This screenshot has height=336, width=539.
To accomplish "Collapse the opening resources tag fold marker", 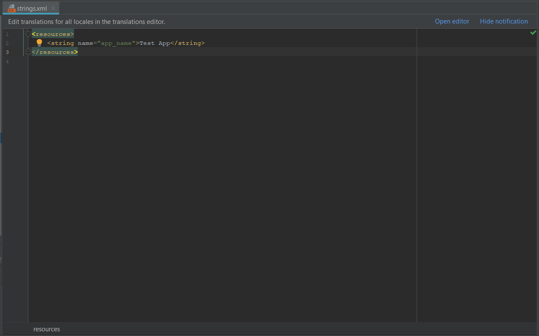I will point(28,34).
